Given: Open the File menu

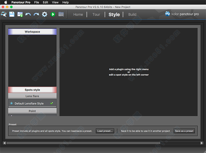Looking at the screenshot, I should pos(36,2).
